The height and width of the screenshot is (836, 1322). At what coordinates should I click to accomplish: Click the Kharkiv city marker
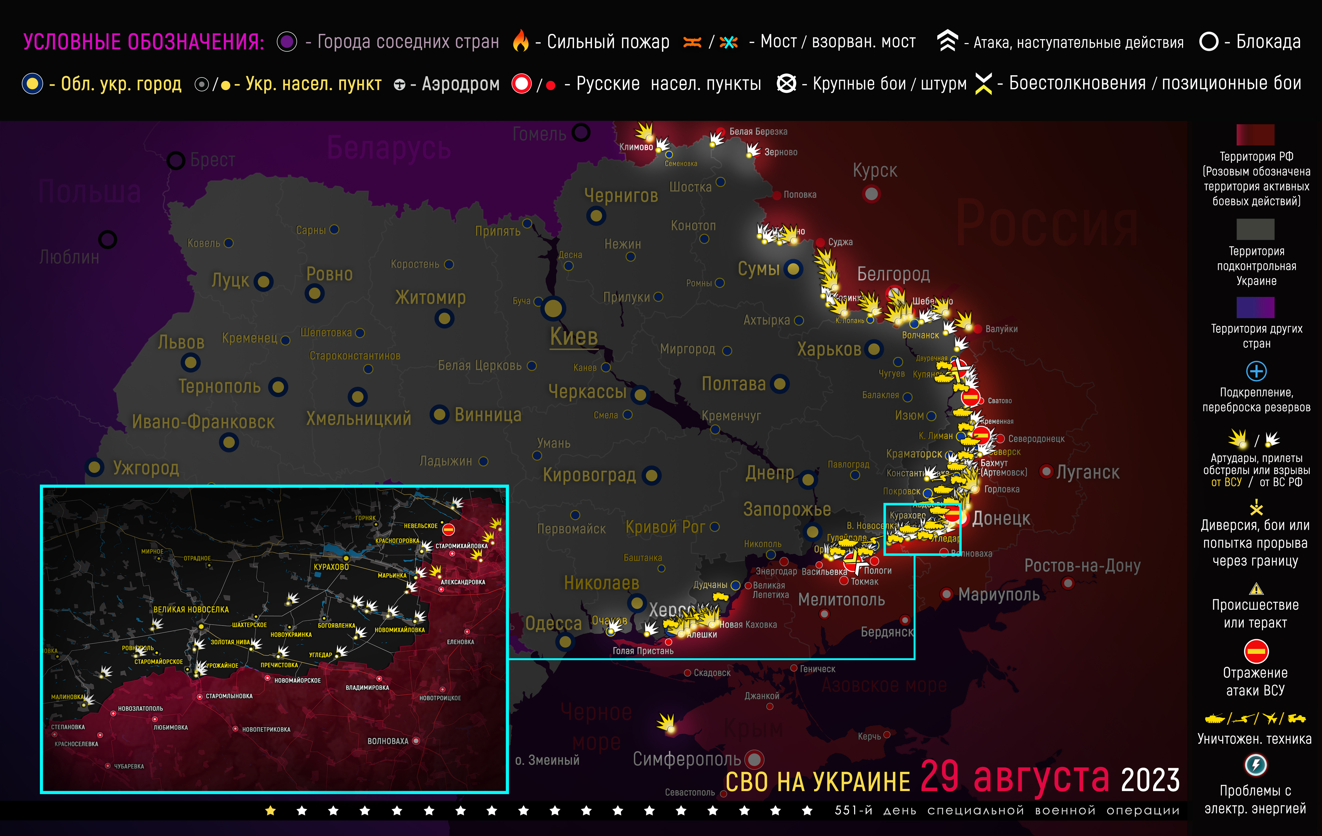click(874, 349)
